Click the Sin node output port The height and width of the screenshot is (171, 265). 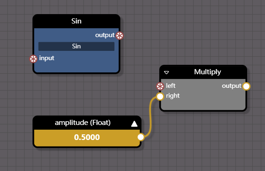pyautogui.click(x=120, y=36)
